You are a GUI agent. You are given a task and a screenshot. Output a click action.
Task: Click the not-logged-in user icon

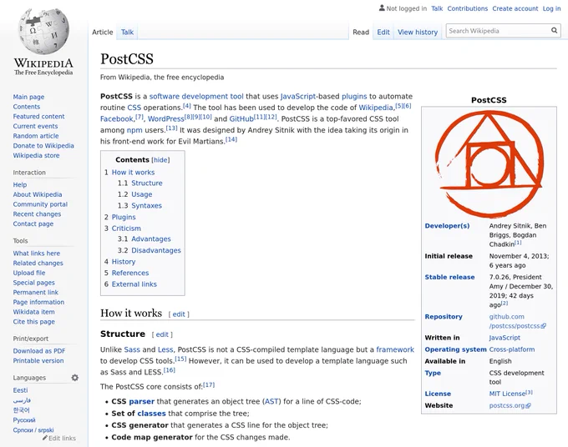(x=382, y=8)
